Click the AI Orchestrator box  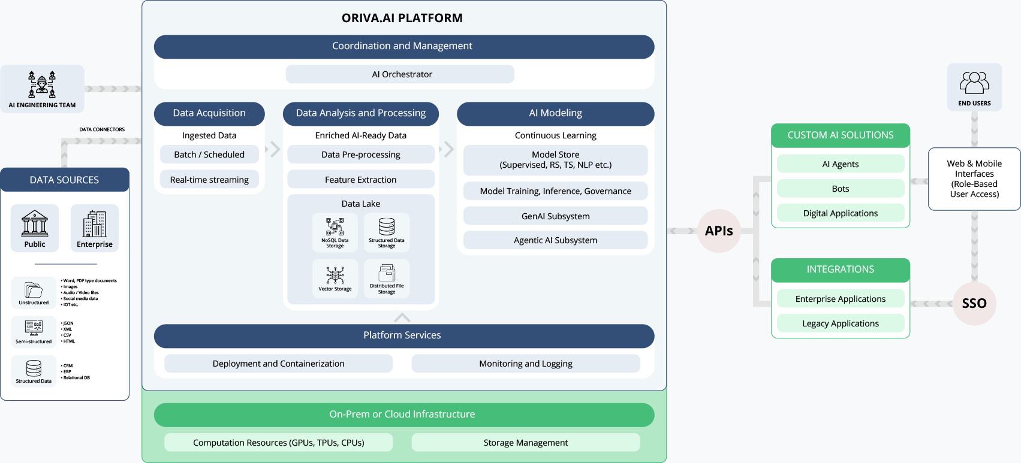[x=400, y=74]
